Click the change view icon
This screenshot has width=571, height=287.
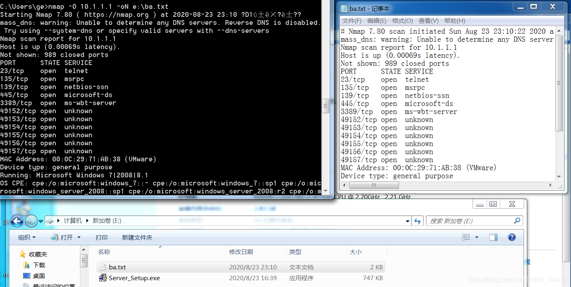click(466, 237)
